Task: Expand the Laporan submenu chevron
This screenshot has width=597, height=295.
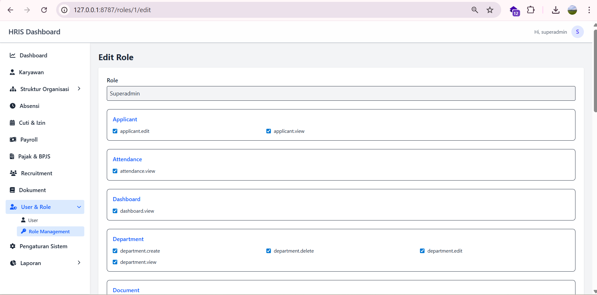Action: pos(79,263)
